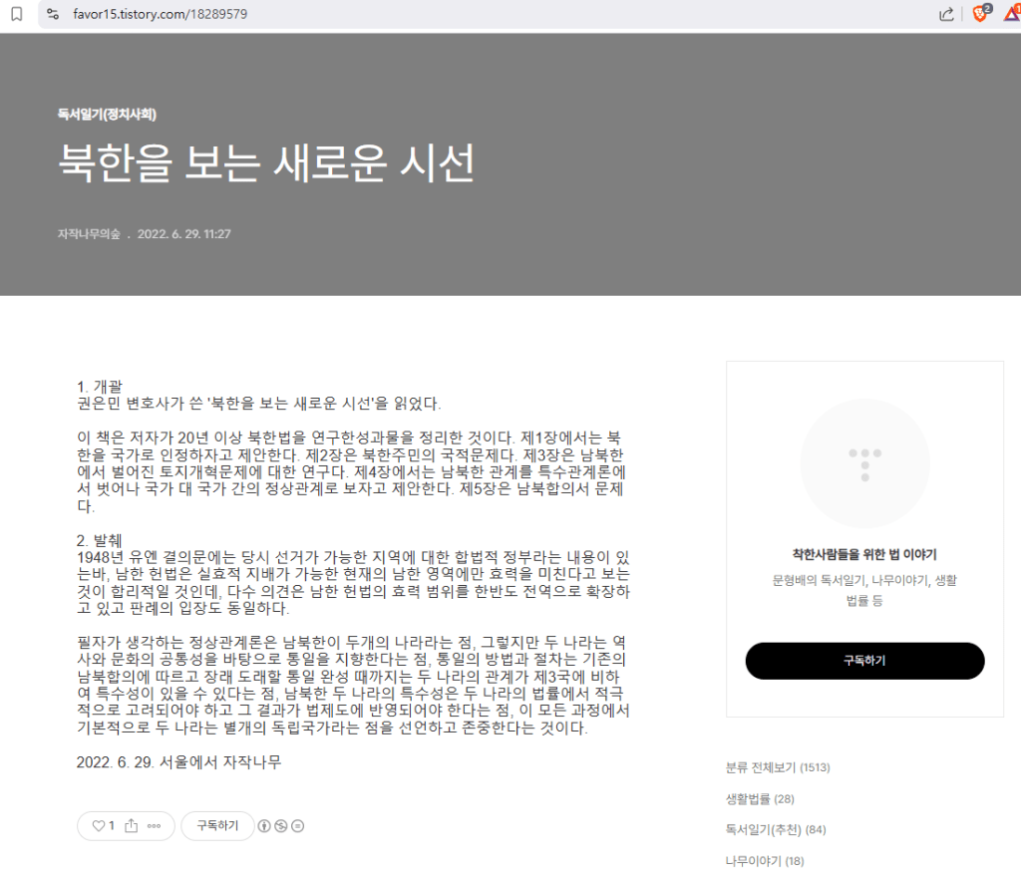Click the 구독하기 button under the post
Image resolution: width=1021 pixels, height=877 pixels.
pyautogui.click(x=217, y=825)
